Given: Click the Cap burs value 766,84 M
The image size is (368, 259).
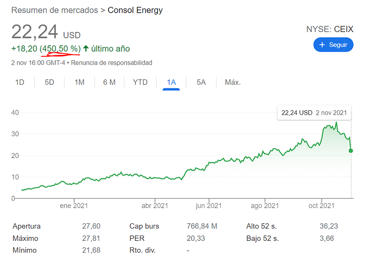Looking at the screenshot, I should click(x=202, y=226).
